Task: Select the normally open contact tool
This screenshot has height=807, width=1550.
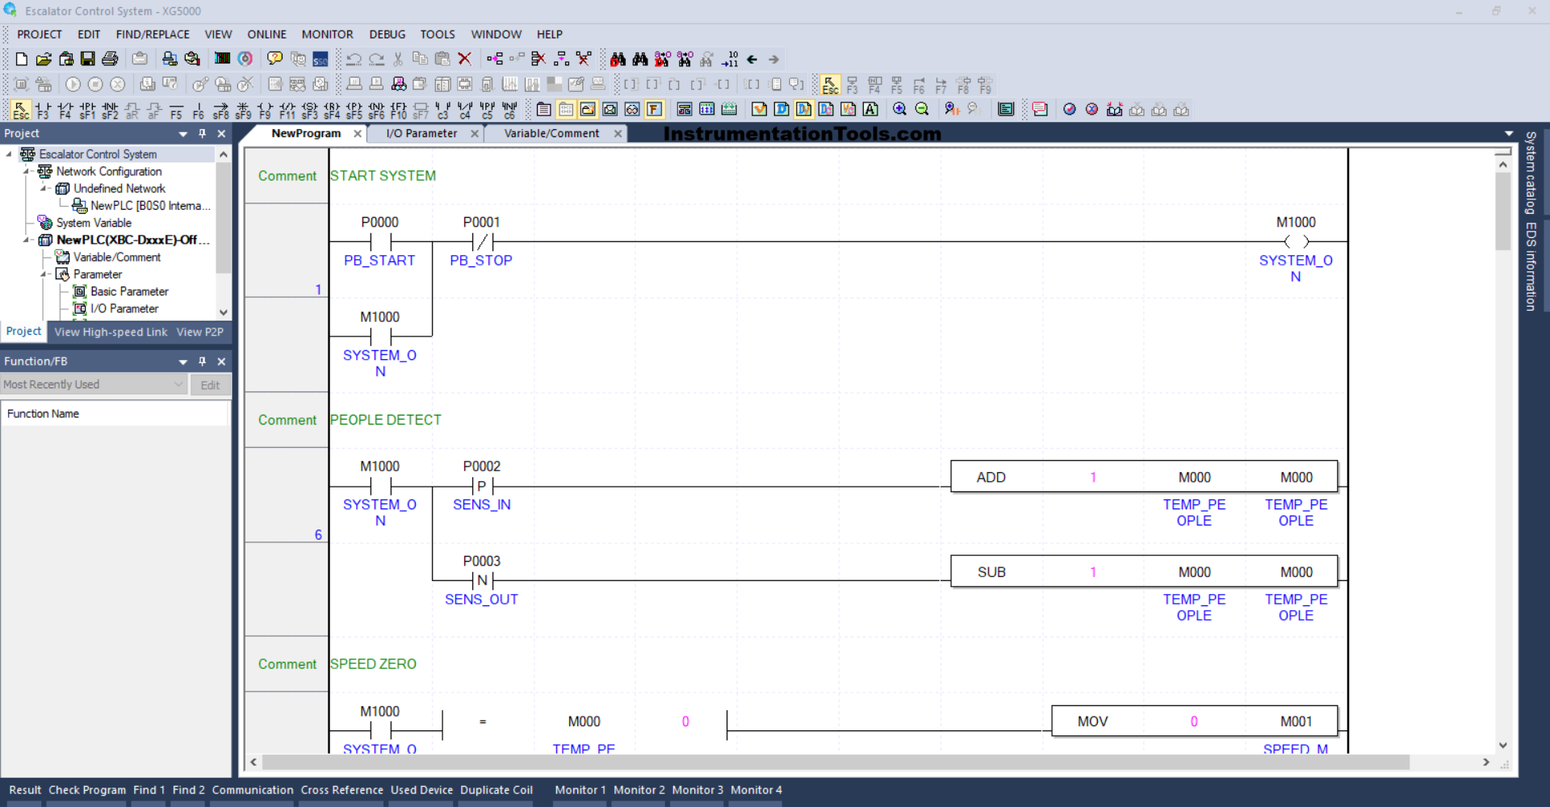Action: point(42,109)
